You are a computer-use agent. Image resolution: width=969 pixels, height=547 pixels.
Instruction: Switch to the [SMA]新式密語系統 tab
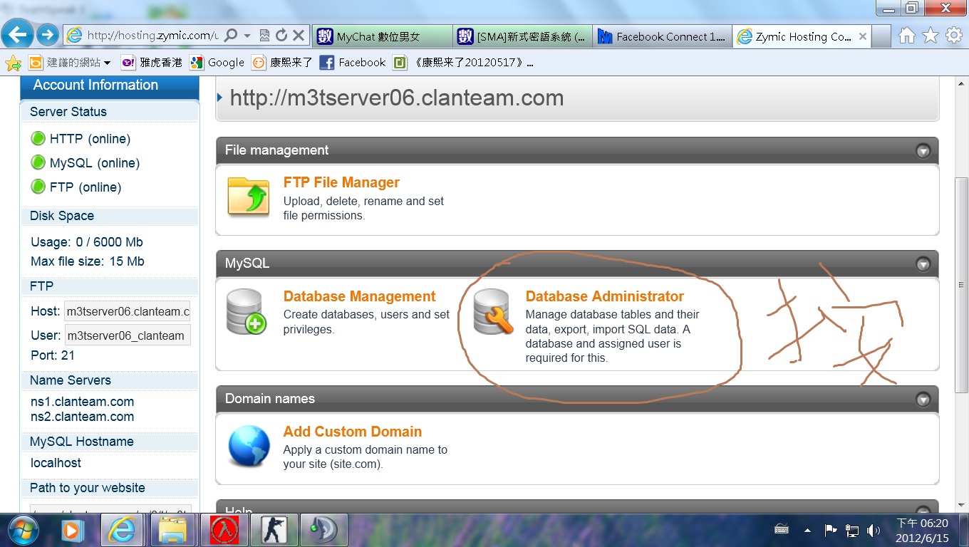click(x=522, y=36)
